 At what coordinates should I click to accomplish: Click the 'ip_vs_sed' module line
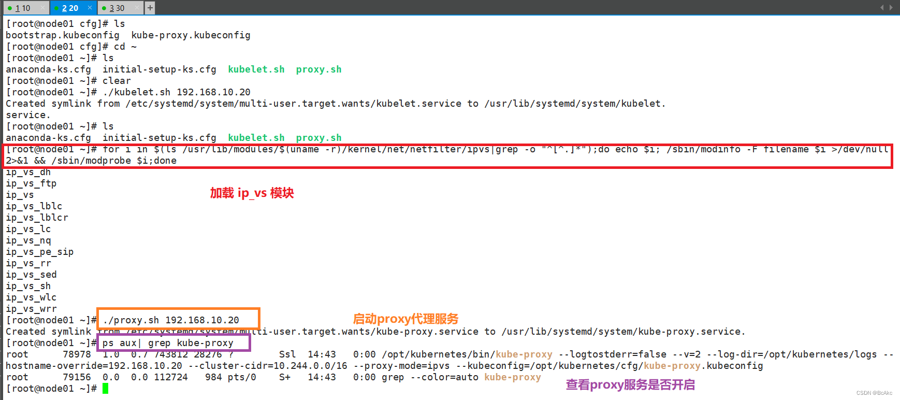[31, 275]
